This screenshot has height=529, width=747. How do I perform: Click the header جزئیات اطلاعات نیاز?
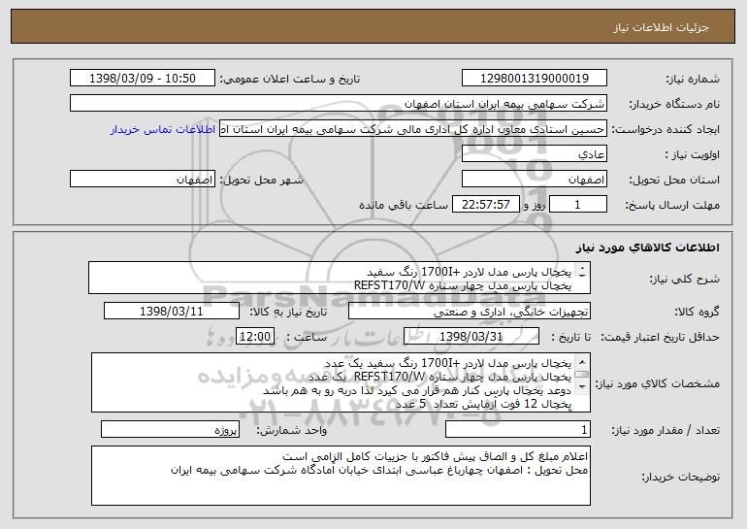(661, 27)
